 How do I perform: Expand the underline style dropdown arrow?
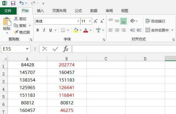coord(55,30)
